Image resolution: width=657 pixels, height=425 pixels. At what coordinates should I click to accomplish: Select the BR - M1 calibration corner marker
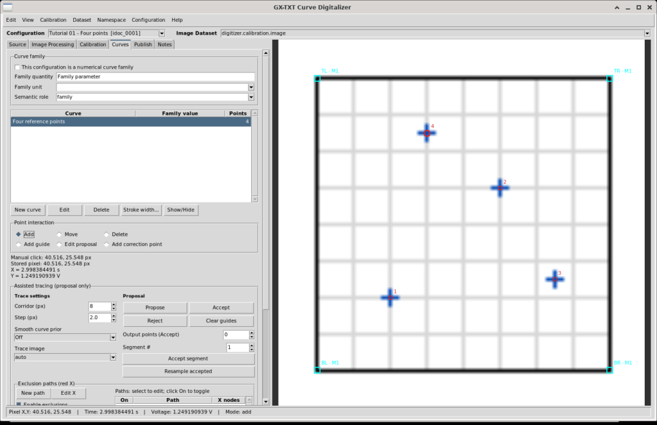click(610, 370)
